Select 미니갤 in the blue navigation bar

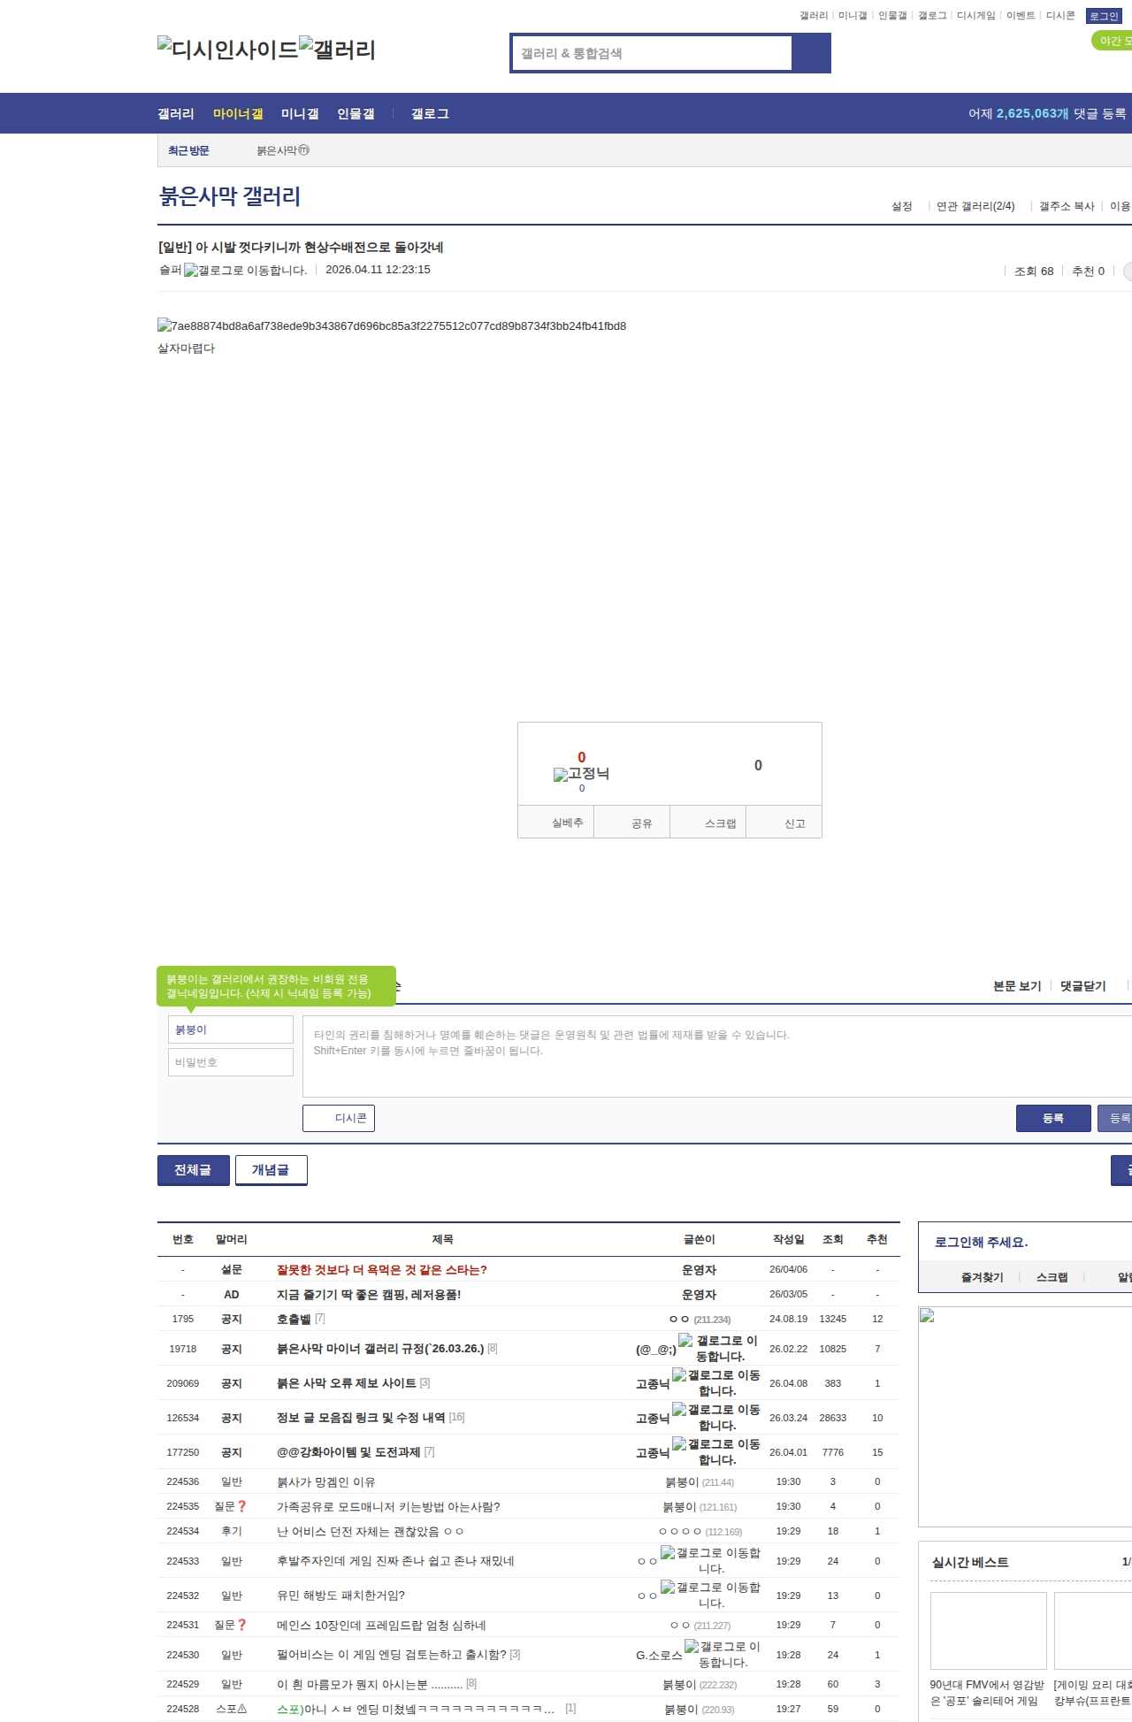[x=300, y=113]
